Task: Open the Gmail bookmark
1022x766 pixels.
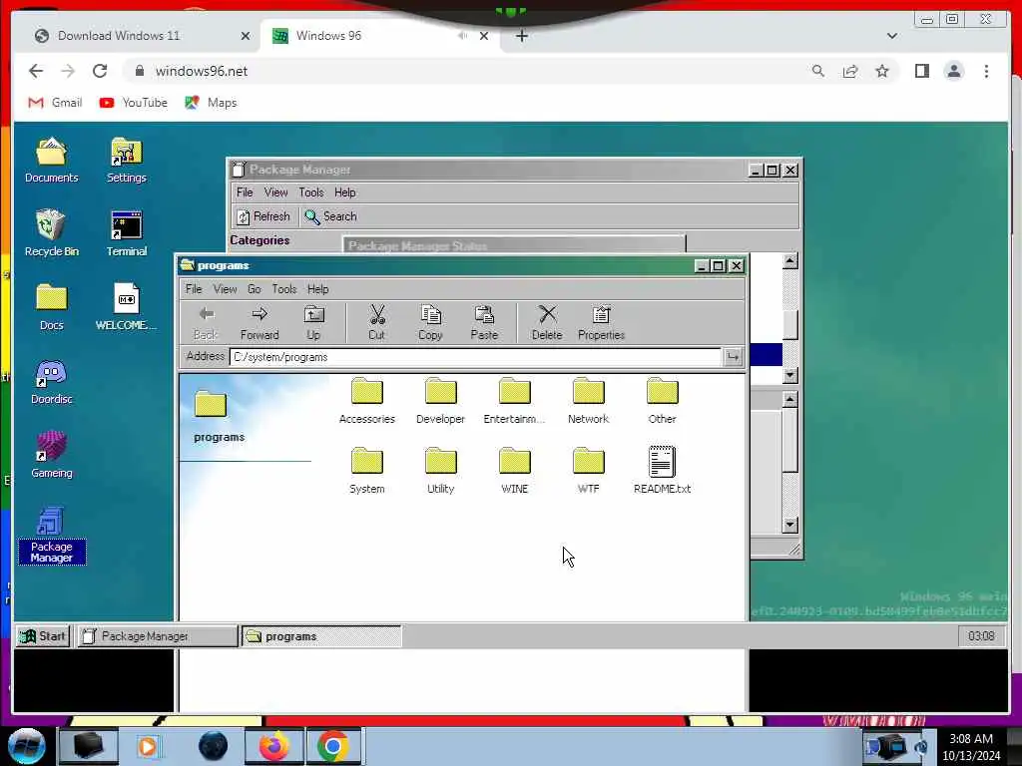Action: pyautogui.click(x=56, y=103)
